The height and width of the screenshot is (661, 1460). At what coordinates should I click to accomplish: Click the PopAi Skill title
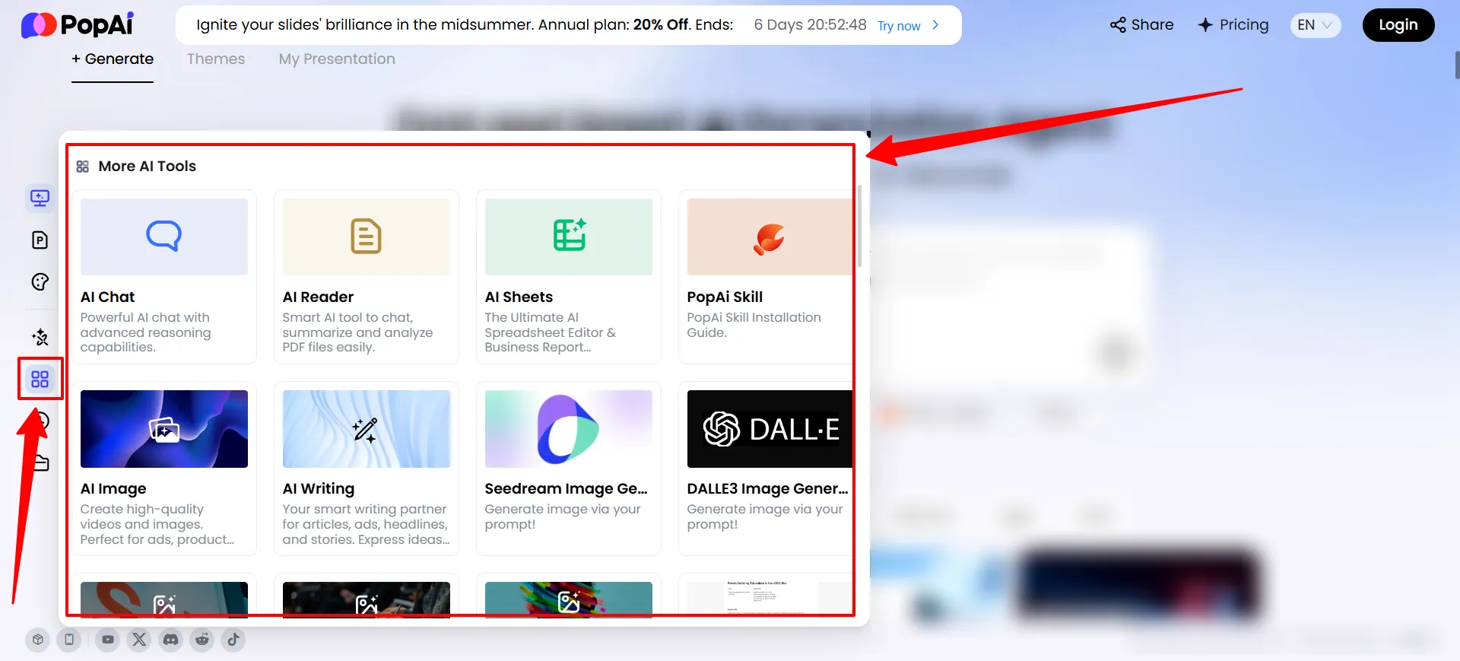[x=725, y=297]
